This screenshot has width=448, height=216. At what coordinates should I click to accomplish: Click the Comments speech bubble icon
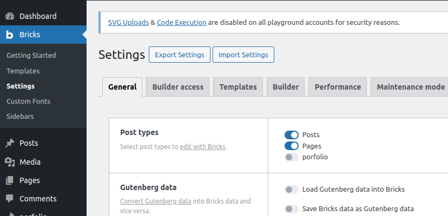(x=10, y=199)
